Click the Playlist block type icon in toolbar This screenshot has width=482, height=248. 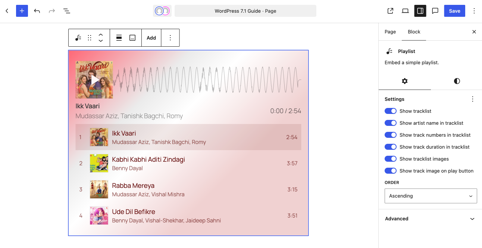pyautogui.click(x=78, y=38)
